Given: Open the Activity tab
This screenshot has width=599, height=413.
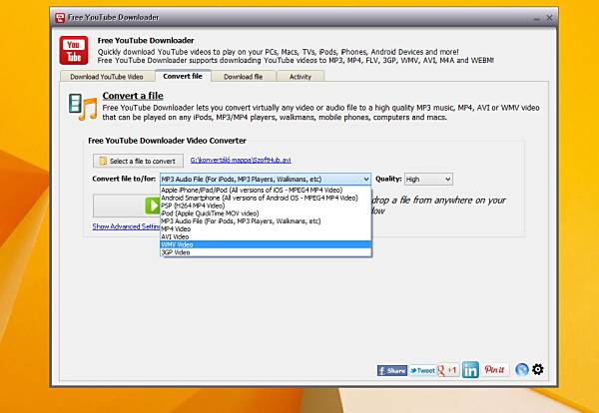Looking at the screenshot, I should 300,77.
